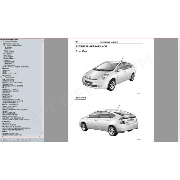180x180 pixels.
Task: Select LIGHTING in the tree
Action: point(7,123)
